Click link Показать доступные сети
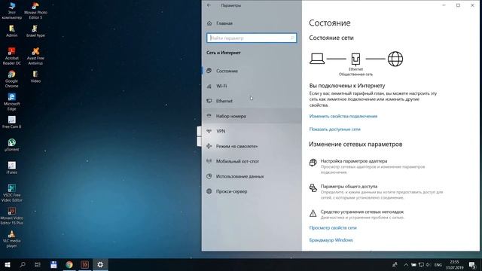This screenshot has width=482, height=271. pyautogui.click(x=334, y=129)
